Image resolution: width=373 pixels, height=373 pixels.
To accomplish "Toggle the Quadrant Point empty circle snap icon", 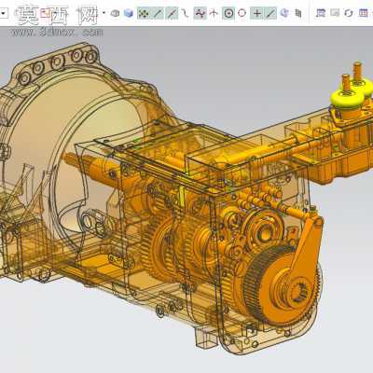I will (x=242, y=13).
